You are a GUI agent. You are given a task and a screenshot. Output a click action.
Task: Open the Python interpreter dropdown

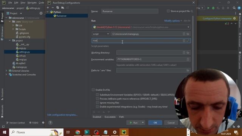point(188,27)
